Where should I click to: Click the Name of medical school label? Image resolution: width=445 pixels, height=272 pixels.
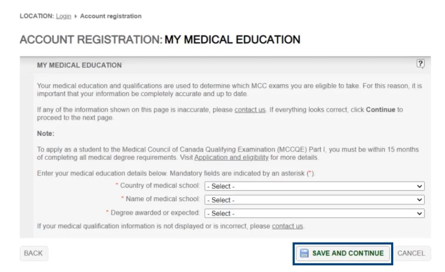(163, 199)
